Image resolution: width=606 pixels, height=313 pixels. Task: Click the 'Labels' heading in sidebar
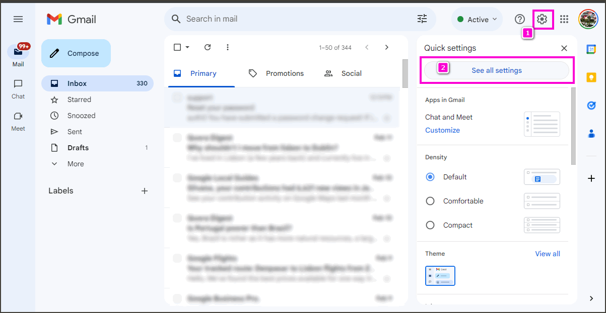[x=61, y=191]
